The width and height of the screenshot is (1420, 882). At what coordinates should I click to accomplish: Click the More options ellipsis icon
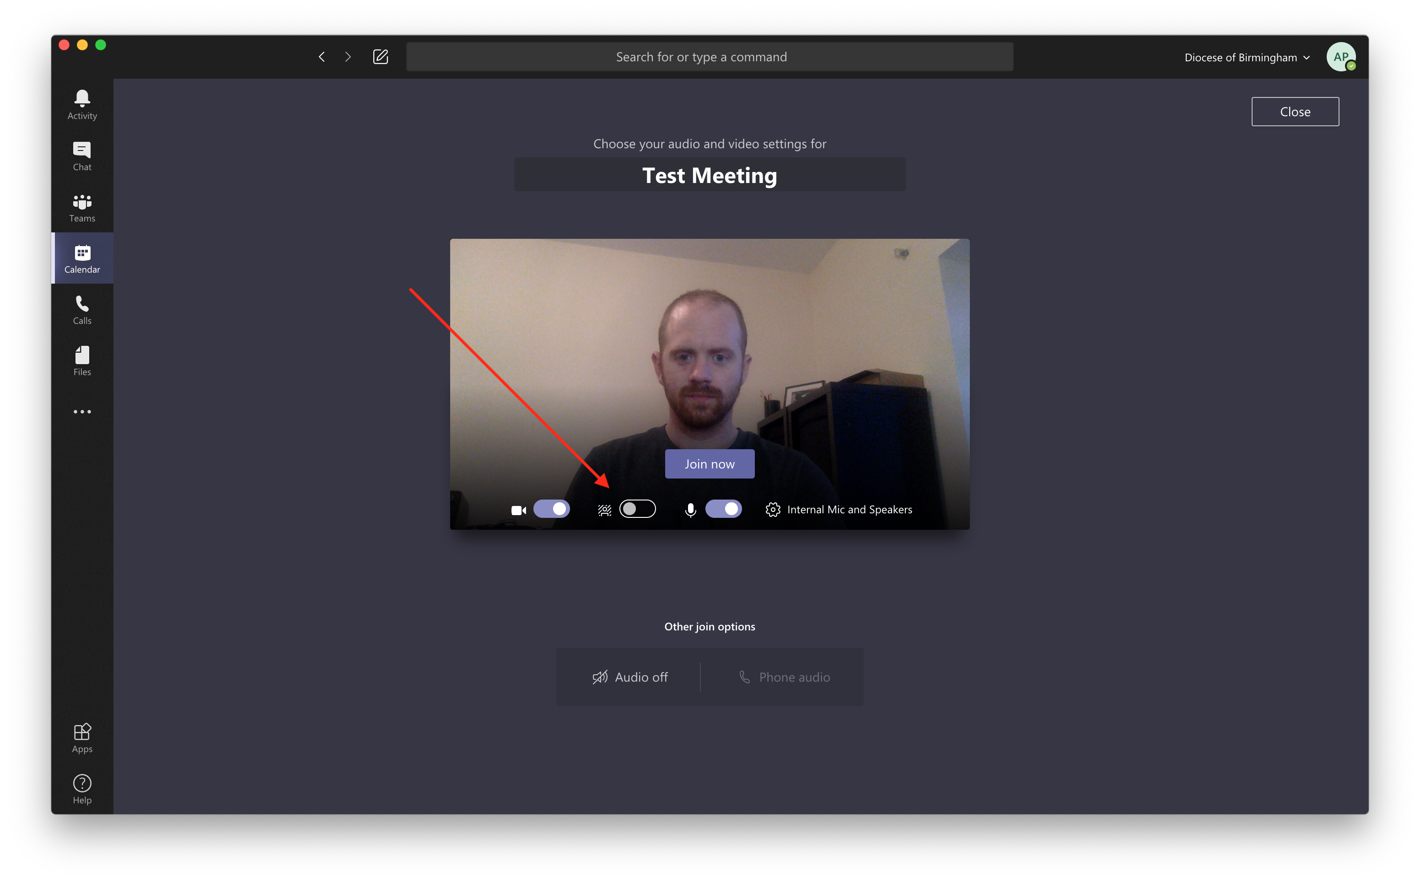pos(81,412)
